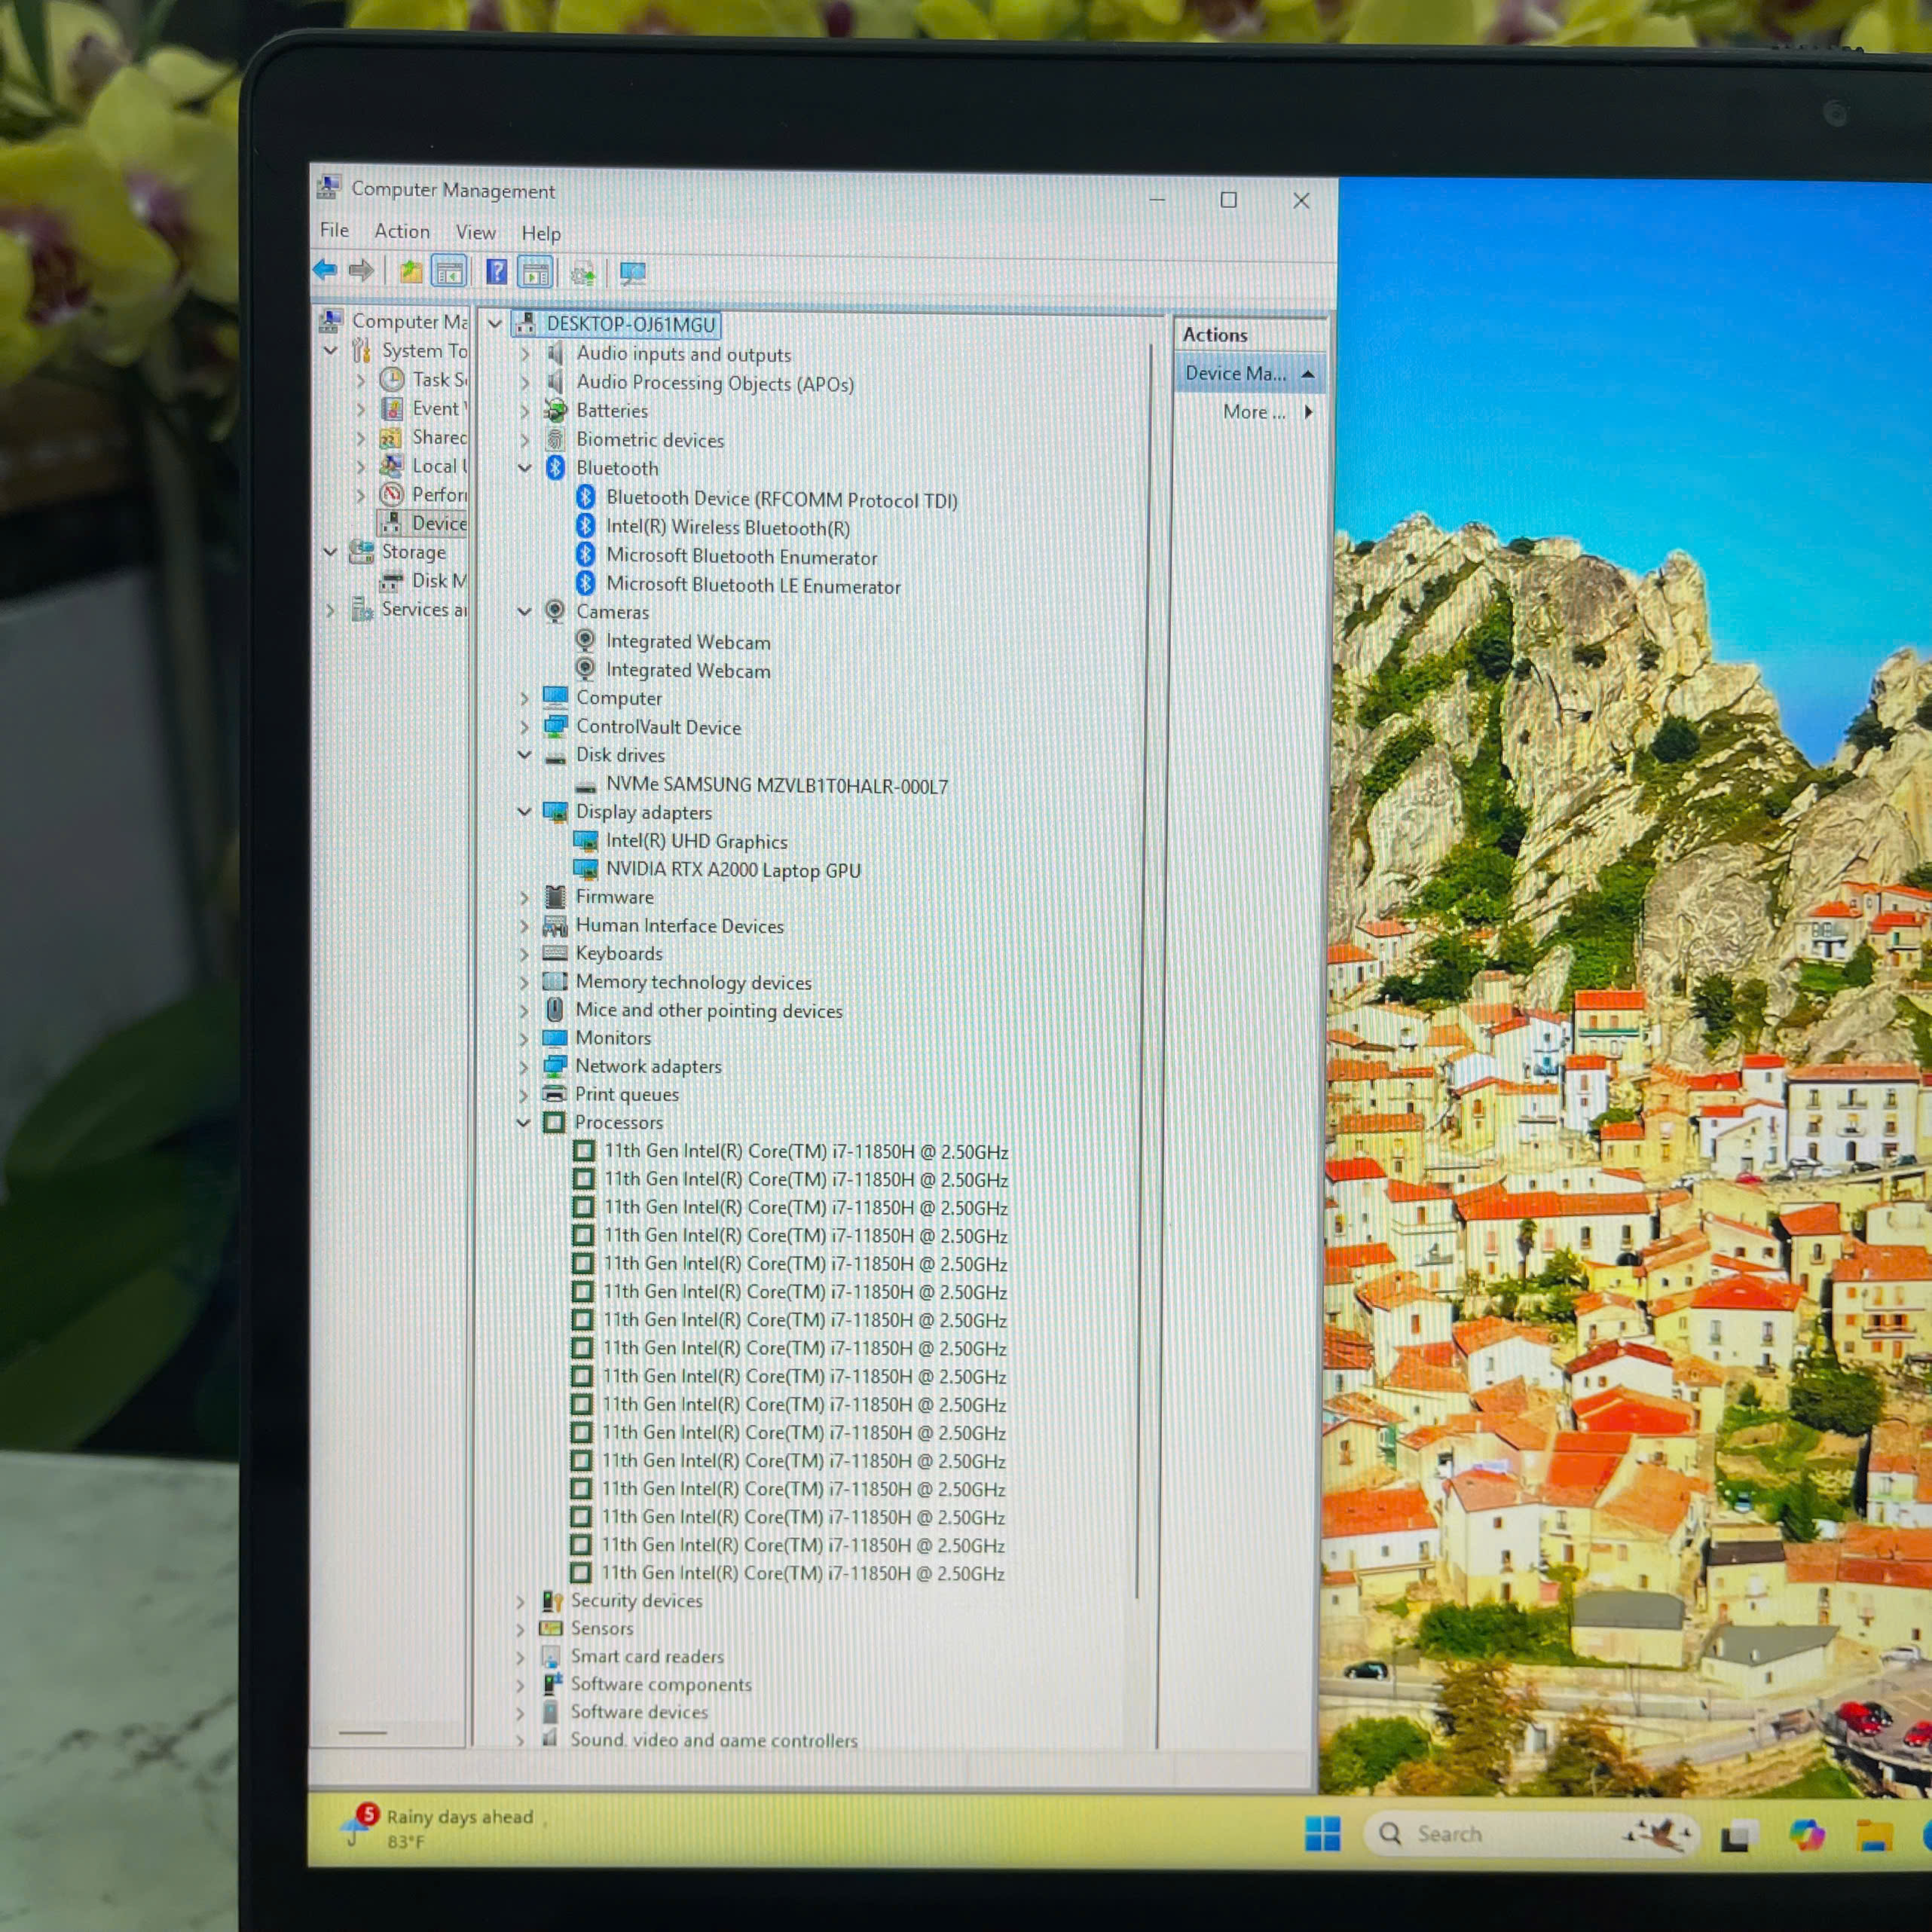Click the Up one level folder icon
This screenshot has height=1932, width=1932.
click(x=410, y=271)
